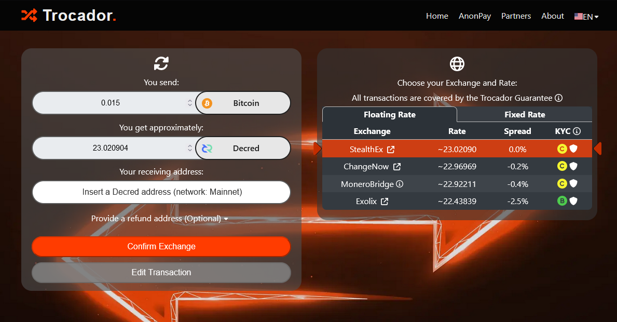This screenshot has height=322, width=617.
Task: Click the Exolix rate ~22.43839
Action: click(457, 201)
